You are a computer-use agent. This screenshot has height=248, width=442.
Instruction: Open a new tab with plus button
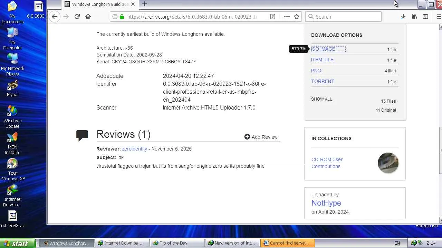click(x=145, y=4)
